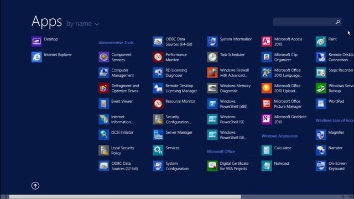Image resolution: width=354 pixels, height=199 pixels.
Task: Open Remote Desktop Connection
Action: [335, 57]
